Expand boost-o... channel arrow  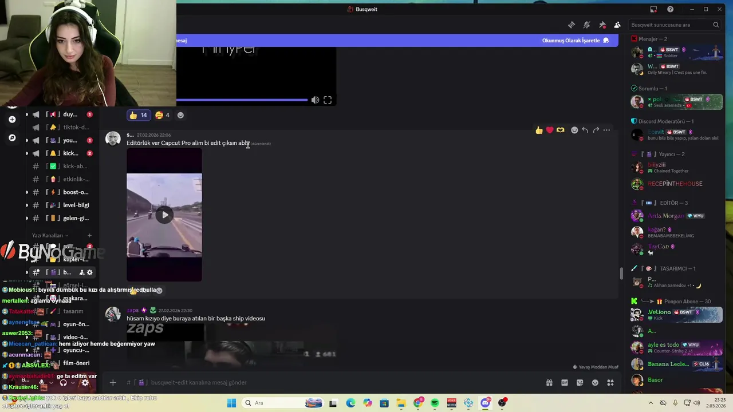[27, 192]
